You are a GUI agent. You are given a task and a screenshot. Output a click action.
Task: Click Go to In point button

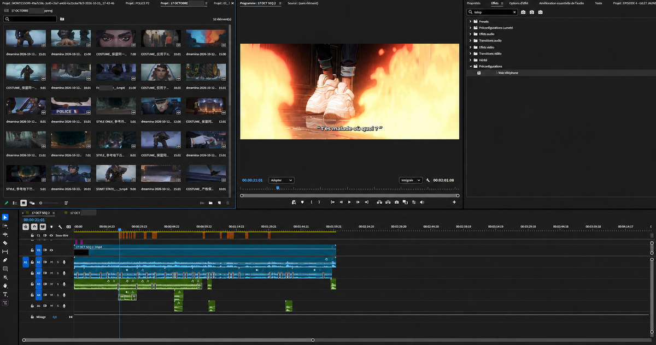[x=332, y=202]
